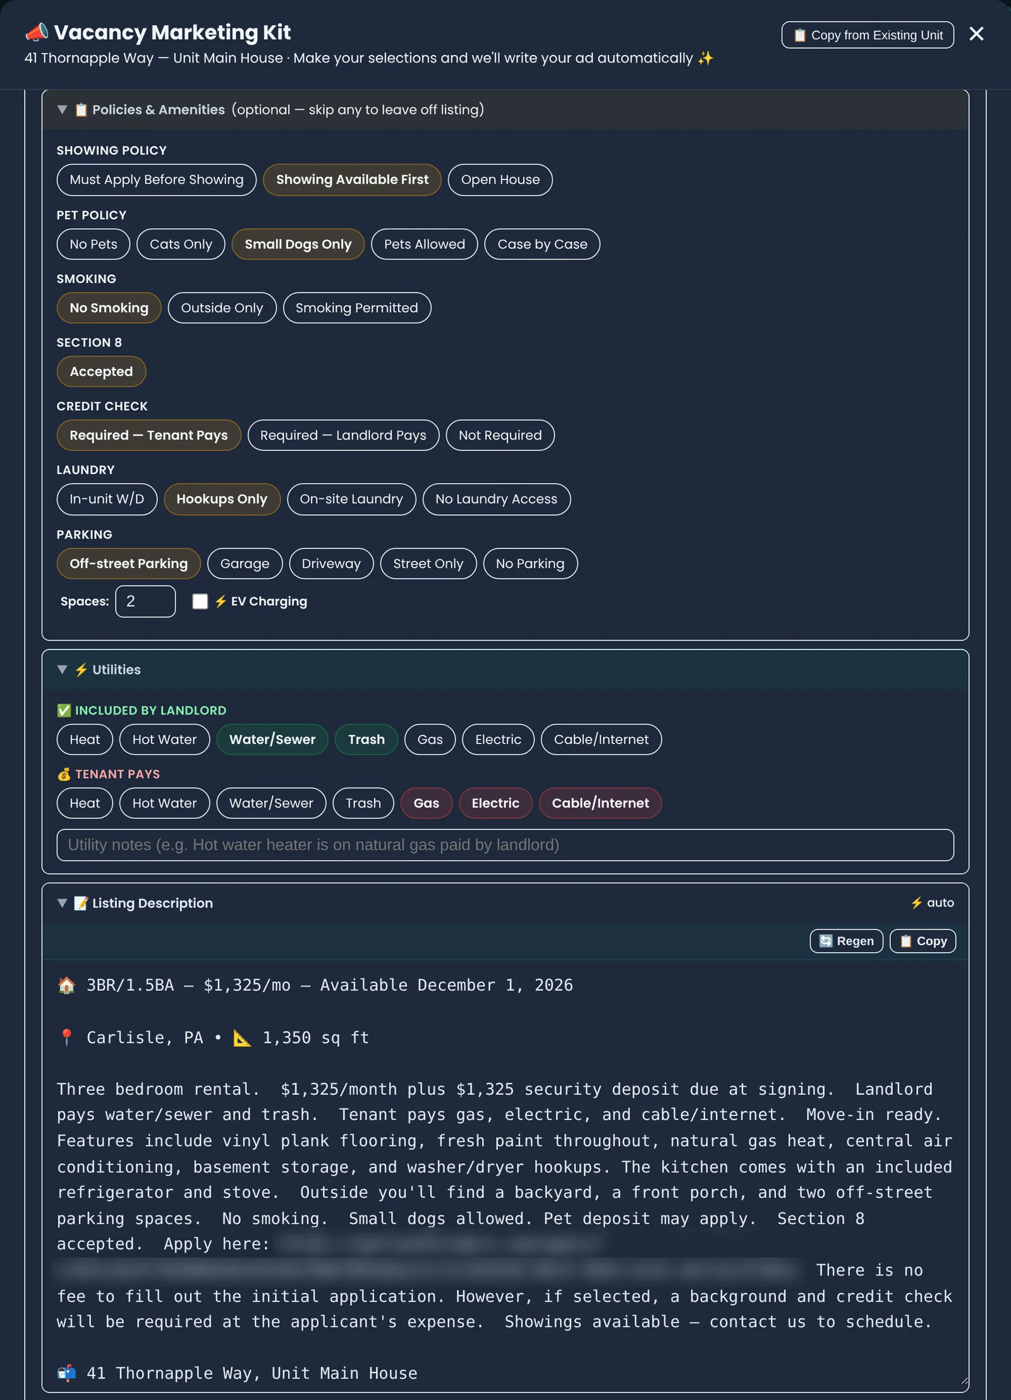The width and height of the screenshot is (1011, 1400).
Task: Click the parking Spaces number field
Action: pyautogui.click(x=145, y=601)
